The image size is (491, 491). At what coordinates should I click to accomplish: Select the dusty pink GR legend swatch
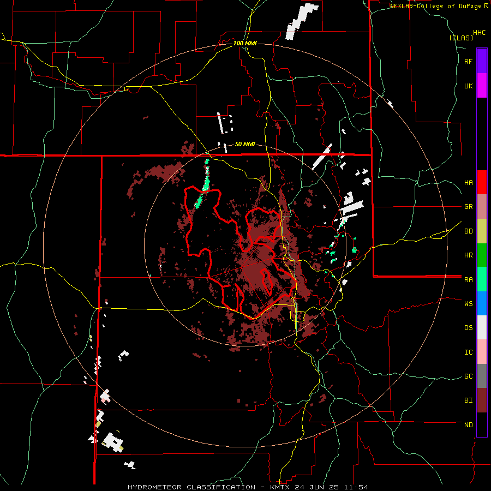[482, 207]
